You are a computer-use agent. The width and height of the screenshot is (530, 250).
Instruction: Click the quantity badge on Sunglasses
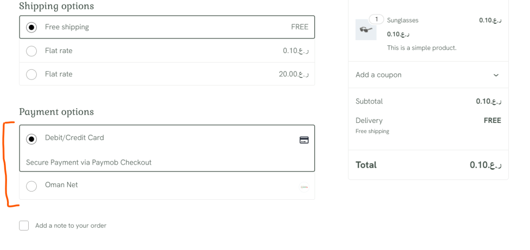click(x=376, y=19)
